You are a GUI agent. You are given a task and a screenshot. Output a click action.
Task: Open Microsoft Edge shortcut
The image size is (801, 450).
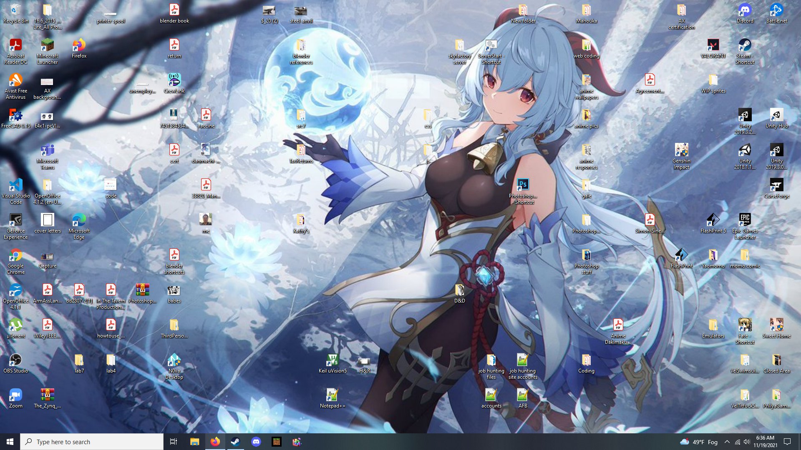click(79, 226)
